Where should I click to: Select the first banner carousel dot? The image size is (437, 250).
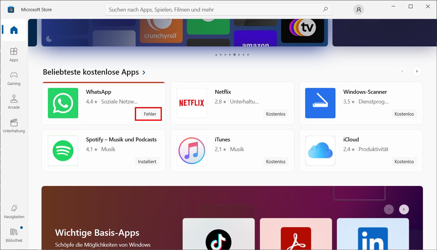pyautogui.click(x=216, y=55)
